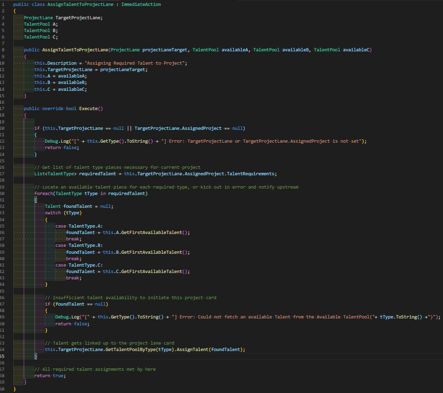443x393 pixels.
Task: Click line number 1 in the gutter
Action: [x=3, y=4]
